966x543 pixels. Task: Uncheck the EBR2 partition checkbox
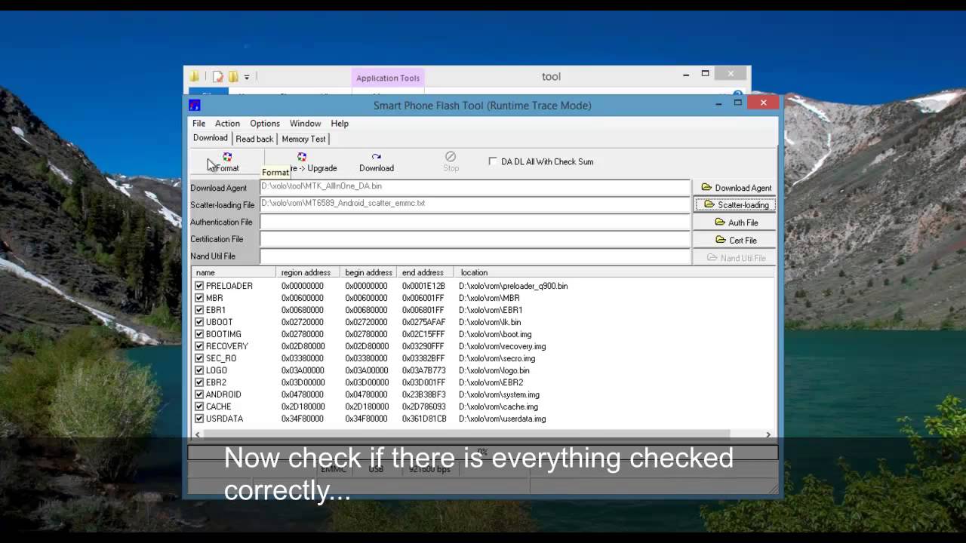pyautogui.click(x=199, y=382)
